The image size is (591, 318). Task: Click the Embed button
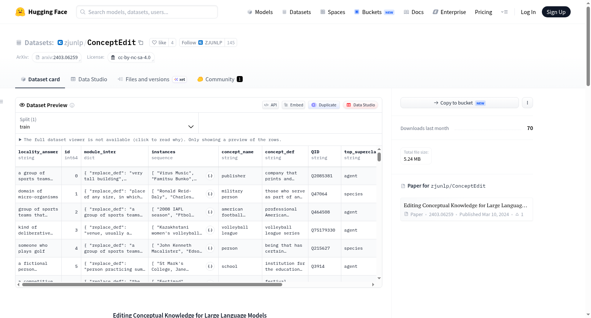coord(293,105)
